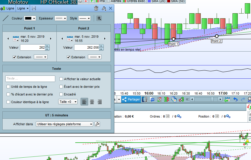Click the Point 2 calendar date picker
This screenshot has width=251, height=160.
(70, 39)
